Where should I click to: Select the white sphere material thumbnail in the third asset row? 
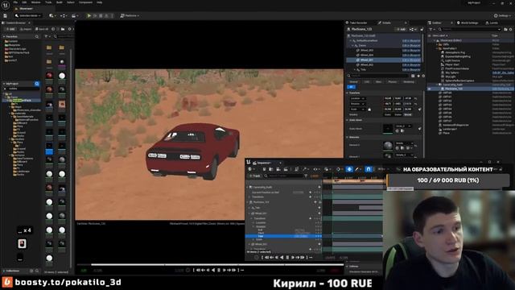62,76
